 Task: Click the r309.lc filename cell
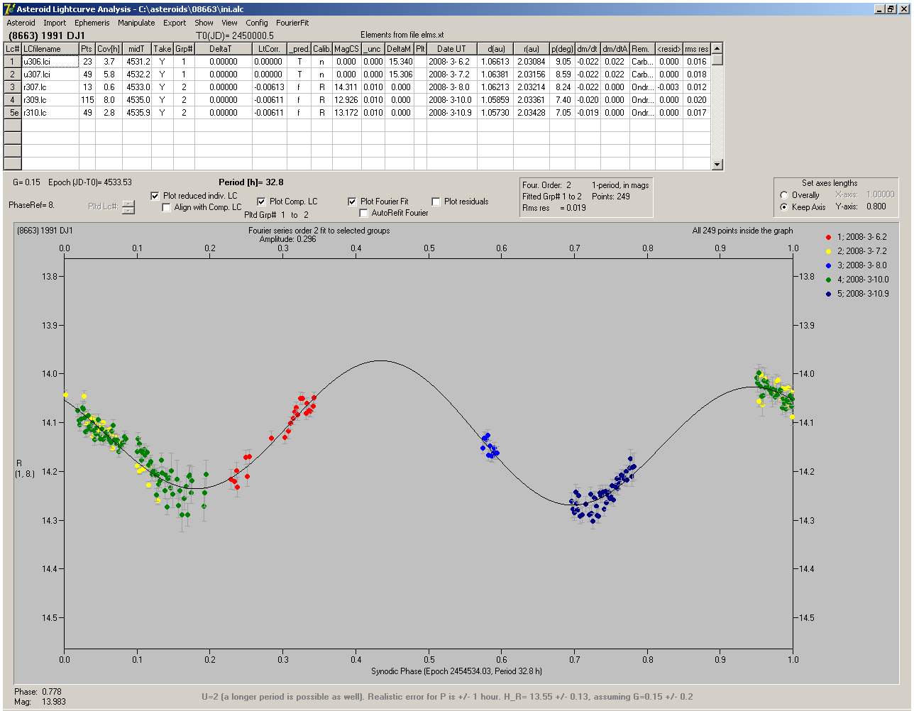tap(50, 100)
